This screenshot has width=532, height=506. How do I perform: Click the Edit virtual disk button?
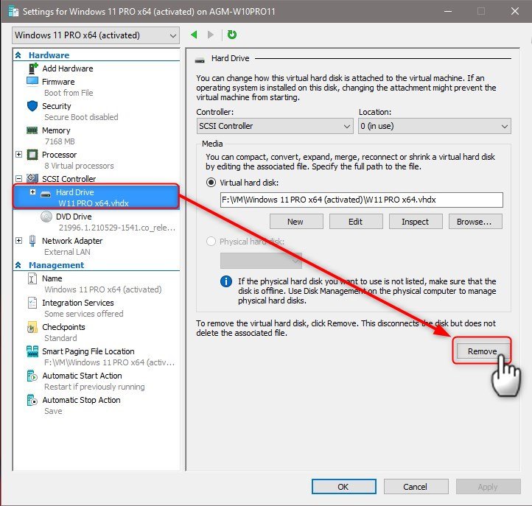(356, 222)
